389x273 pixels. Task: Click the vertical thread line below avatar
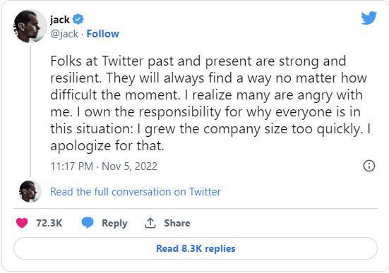point(30,111)
